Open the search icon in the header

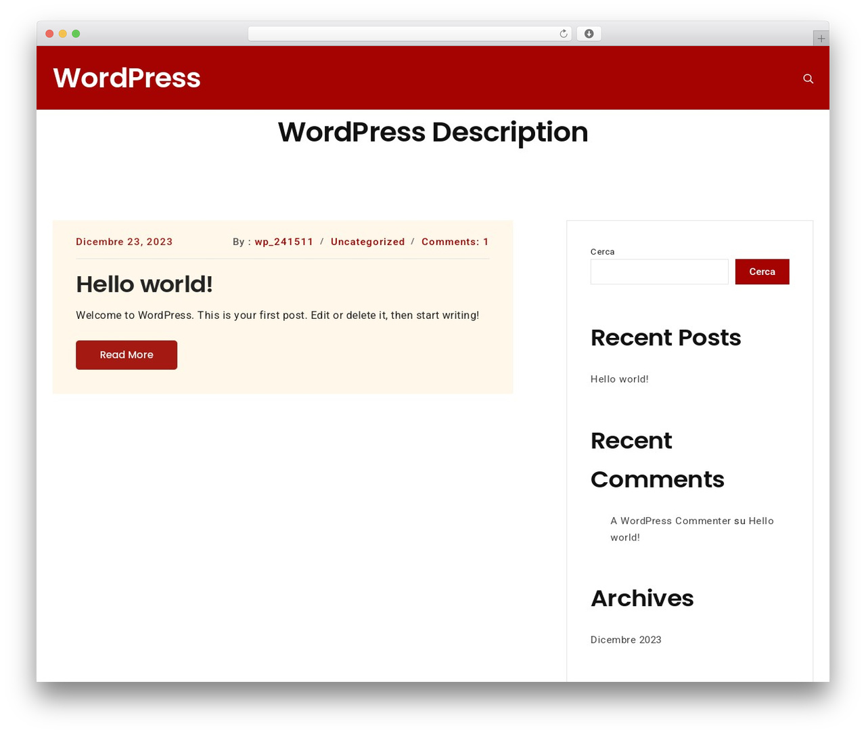point(808,79)
